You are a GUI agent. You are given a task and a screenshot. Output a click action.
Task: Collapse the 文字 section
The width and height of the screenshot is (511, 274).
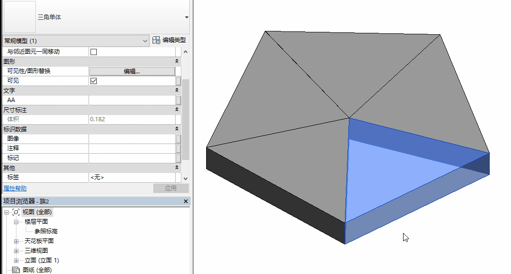pos(177,90)
